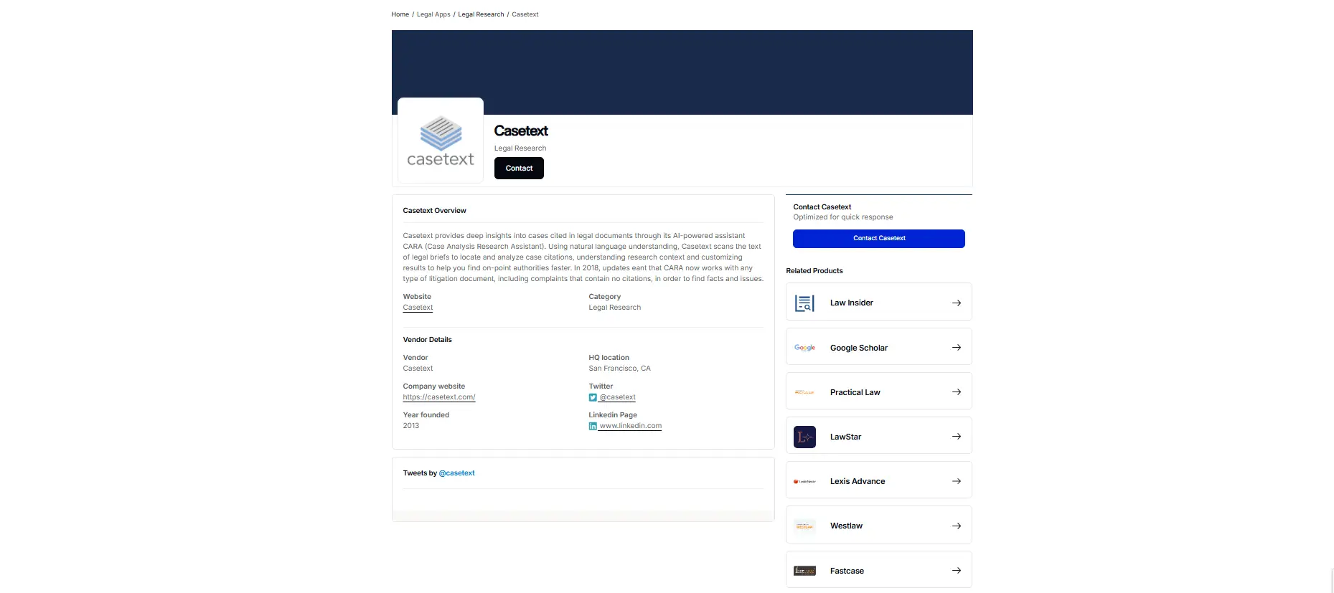Click the LinkedIn icon in vendor details
The height and width of the screenshot is (593, 1334).
click(x=593, y=426)
